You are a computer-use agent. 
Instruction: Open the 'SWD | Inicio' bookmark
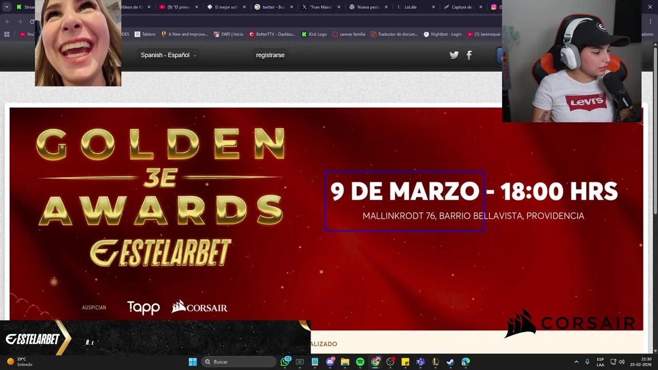(x=228, y=34)
